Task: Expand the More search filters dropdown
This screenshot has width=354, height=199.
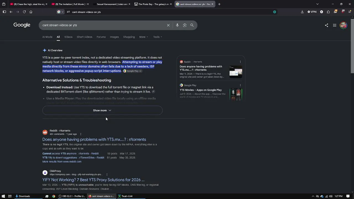Action: coord(144,37)
